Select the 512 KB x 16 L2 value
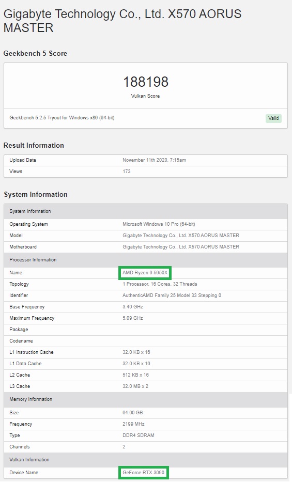Image resolution: width=292 pixels, height=483 pixels. coord(135,376)
